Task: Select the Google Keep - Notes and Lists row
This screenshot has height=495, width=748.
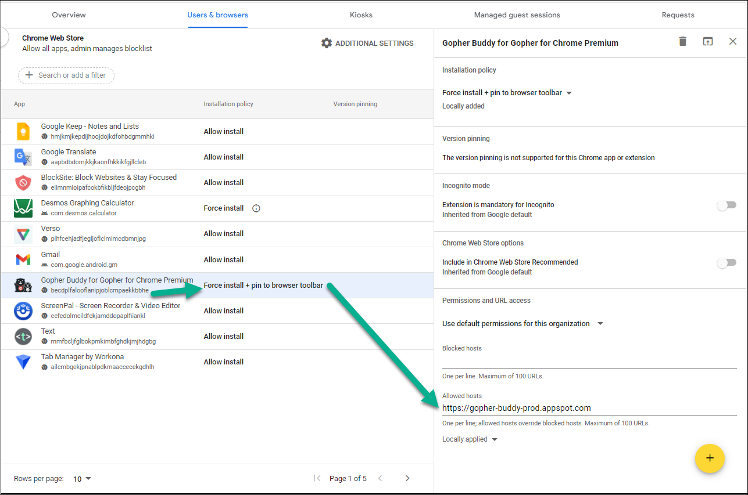Action: [x=217, y=132]
